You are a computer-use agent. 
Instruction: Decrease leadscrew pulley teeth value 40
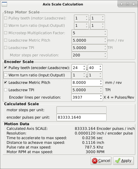coord(100,69)
